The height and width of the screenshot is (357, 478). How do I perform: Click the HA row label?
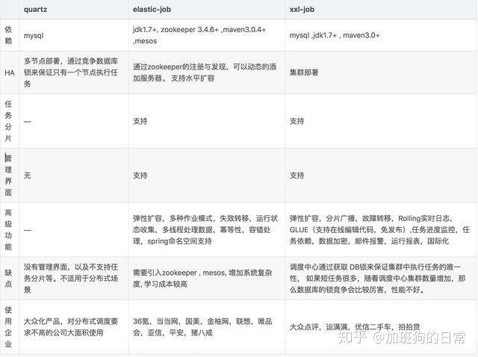(x=10, y=72)
